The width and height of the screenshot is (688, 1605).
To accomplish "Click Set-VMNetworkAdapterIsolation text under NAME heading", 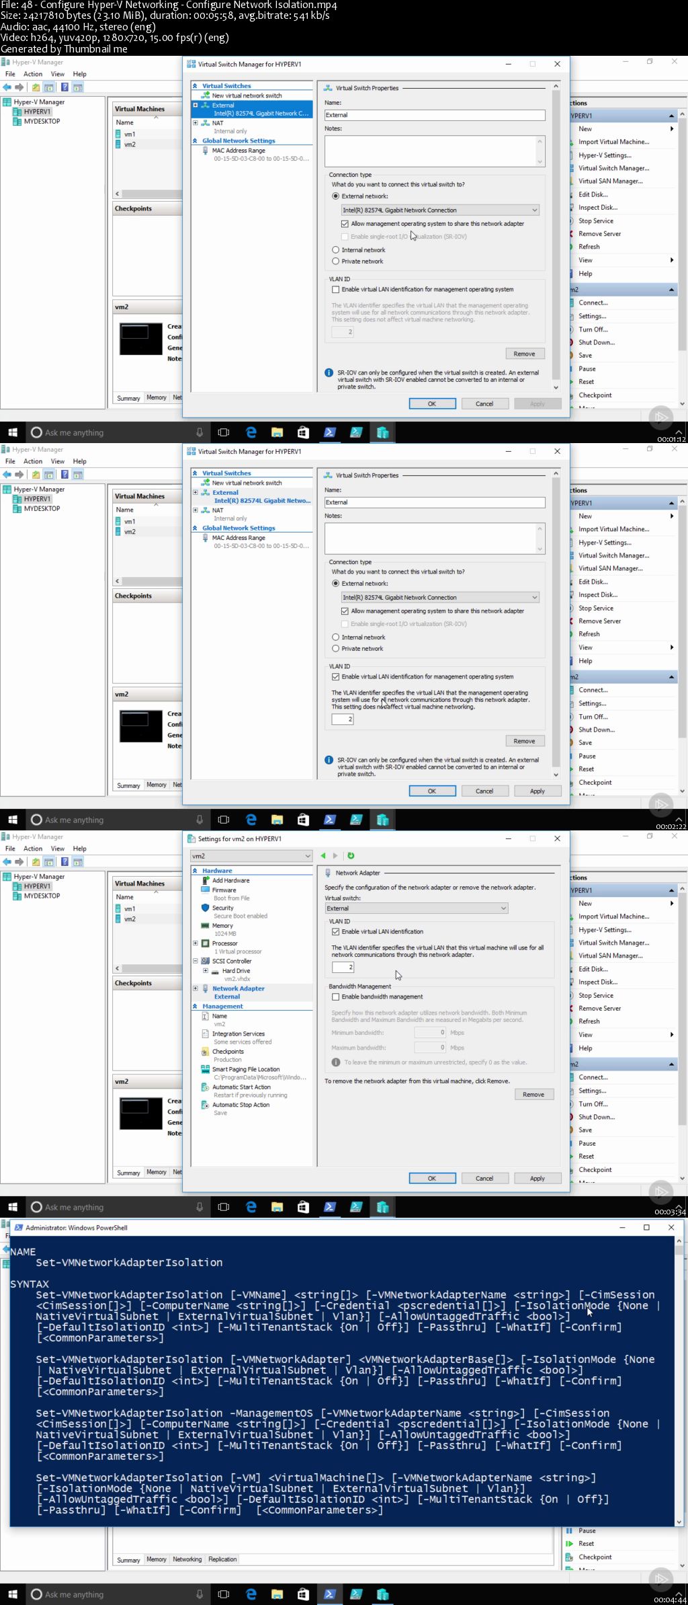I will pyautogui.click(x=129, y=1263).
